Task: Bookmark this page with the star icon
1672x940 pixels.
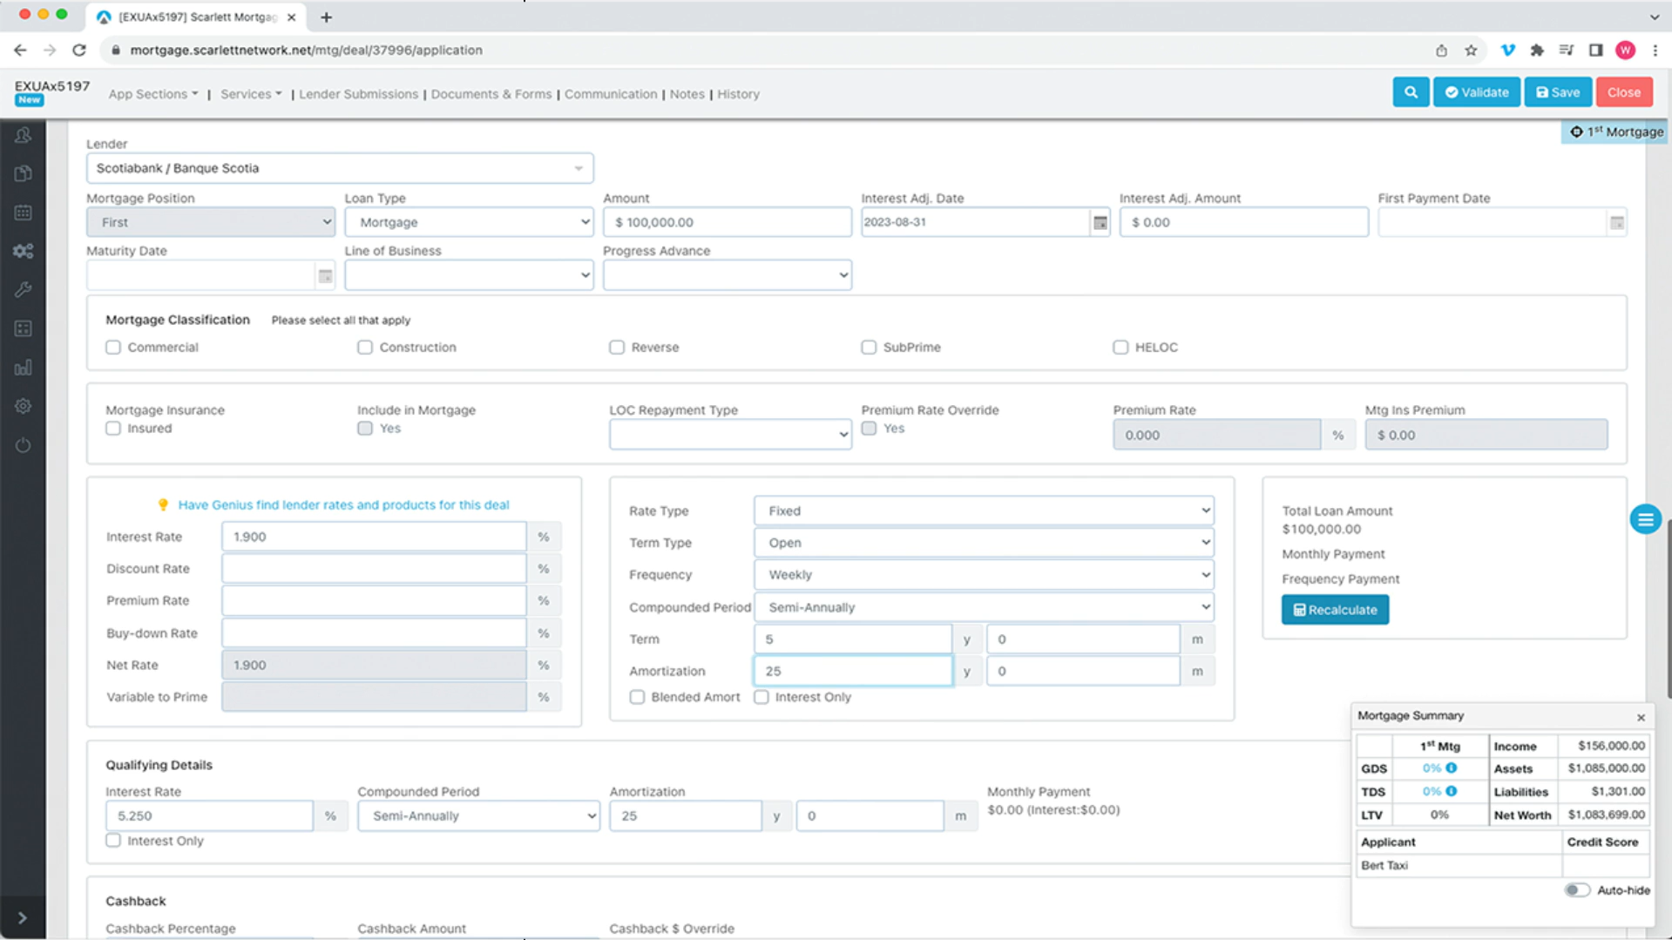Action: tap(1471, 51)
